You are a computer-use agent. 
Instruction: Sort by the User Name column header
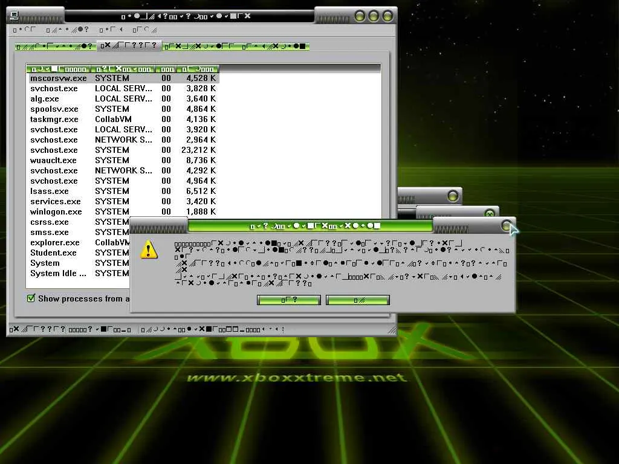click(123, 69)
